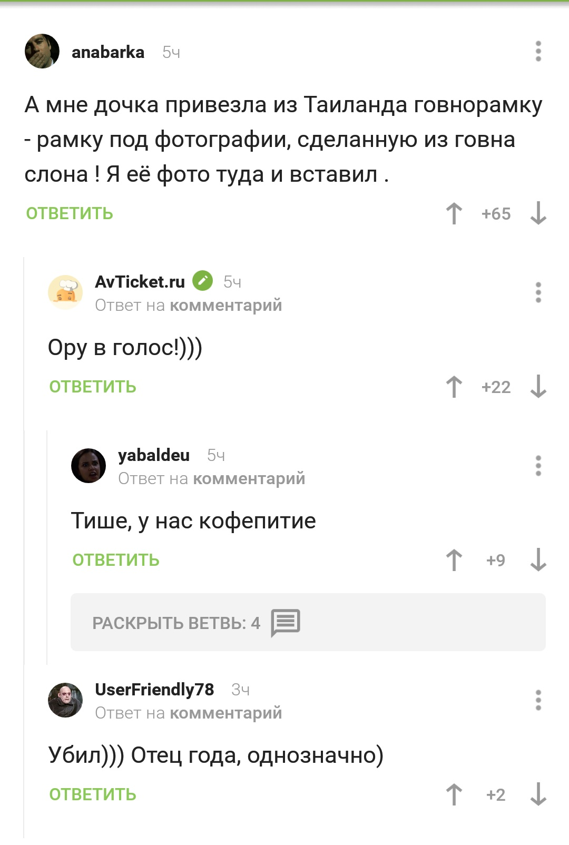
Task: Open anabarka's profile avatar
Action: (42, 51)
